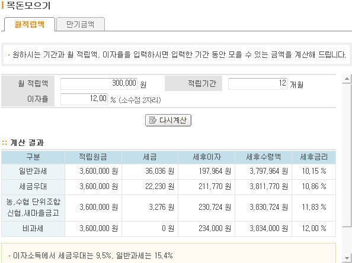Viewport: 352px width, 263px height.
Task: Click the 월 적립액 input field
Action: tap(99, 84)
